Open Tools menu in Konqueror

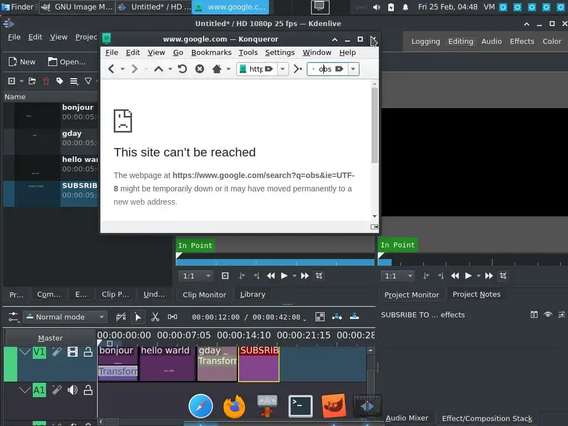[x=248, y=53]
